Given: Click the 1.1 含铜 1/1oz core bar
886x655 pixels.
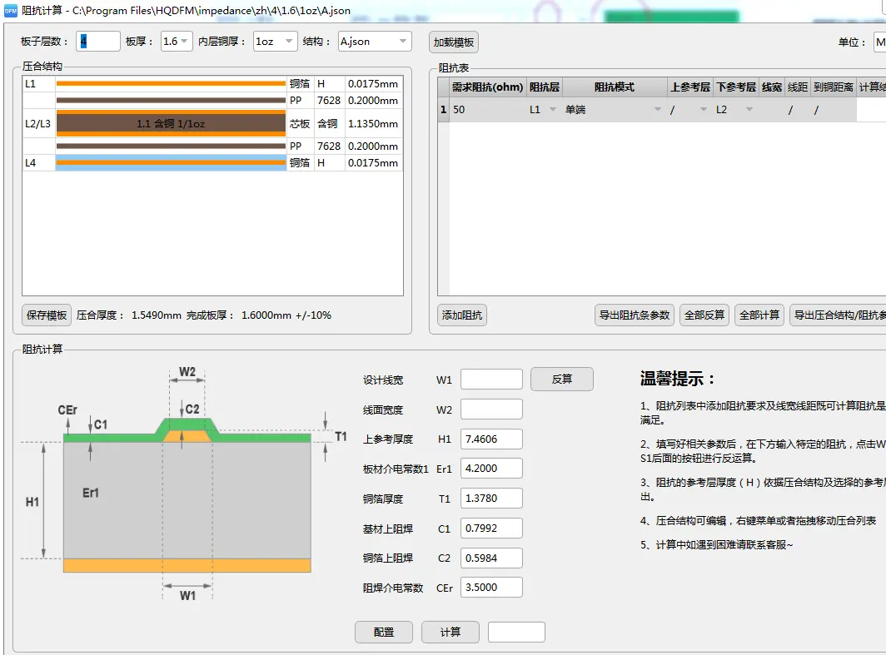Looking at the screenshot, I should click(171, 124).
